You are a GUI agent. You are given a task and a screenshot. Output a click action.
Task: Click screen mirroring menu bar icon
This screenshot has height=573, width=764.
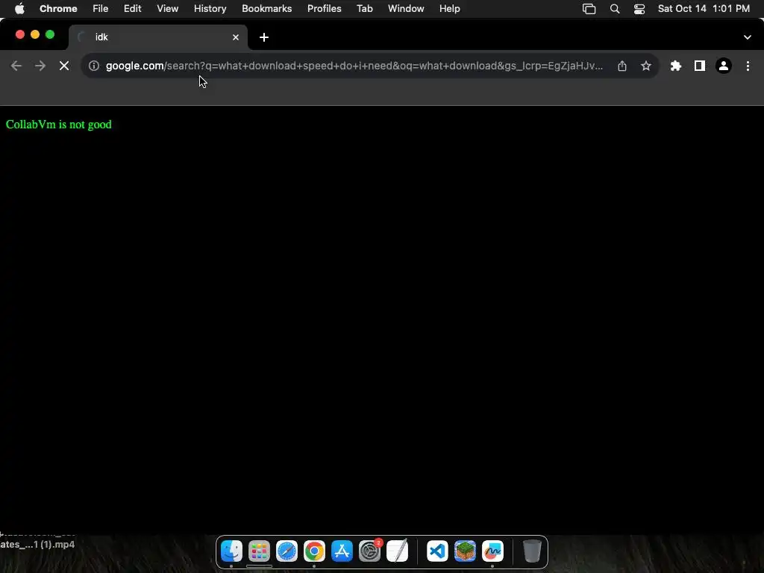coord(589,9)
